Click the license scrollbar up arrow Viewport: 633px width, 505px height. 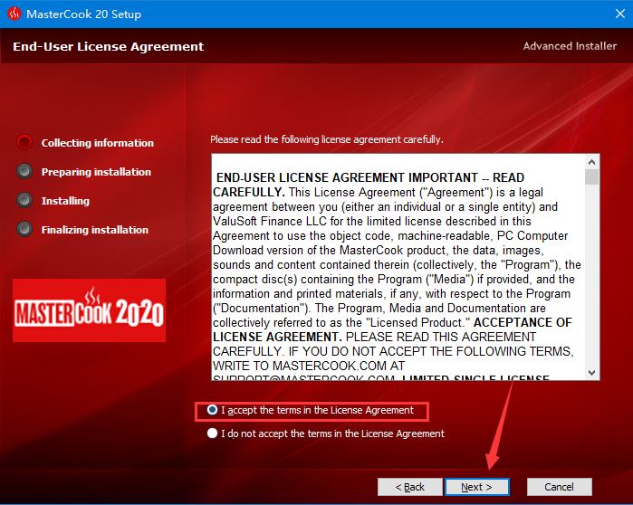click(592, 162)
